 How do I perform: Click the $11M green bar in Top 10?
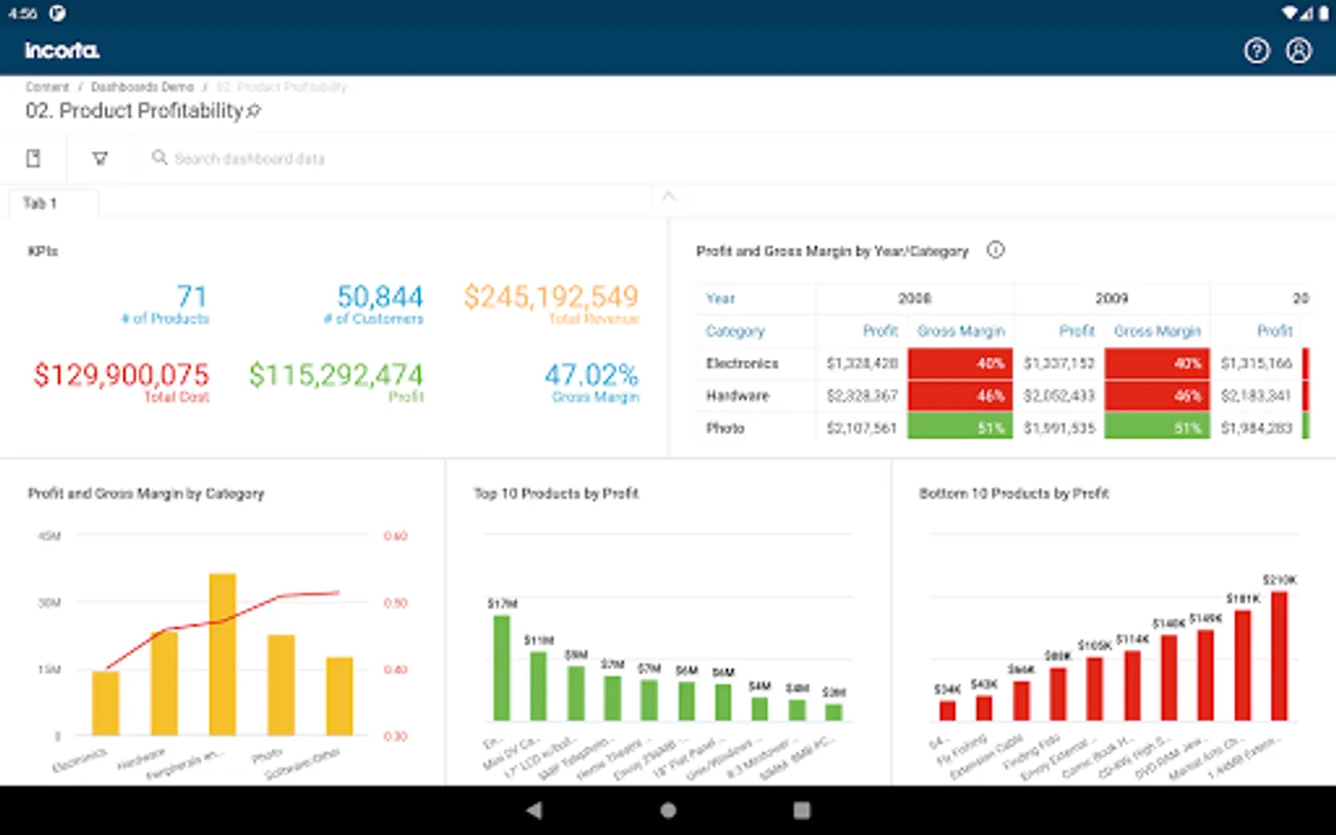point(538,687)
